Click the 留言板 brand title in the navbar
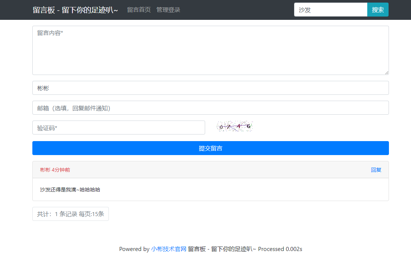This screenshot has width=411, height=262. click(x=75, y=10)
